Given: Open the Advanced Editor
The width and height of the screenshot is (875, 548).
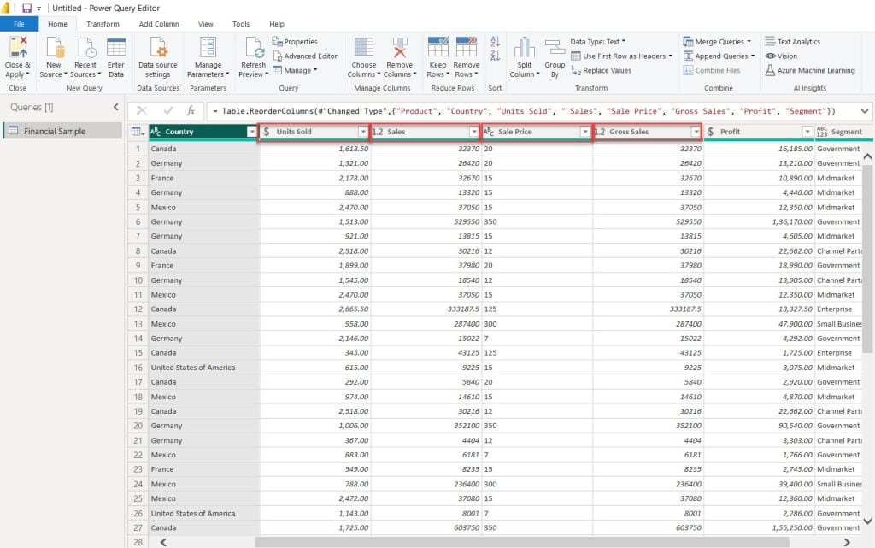Looking at the screenshot, I should (305, 56).
